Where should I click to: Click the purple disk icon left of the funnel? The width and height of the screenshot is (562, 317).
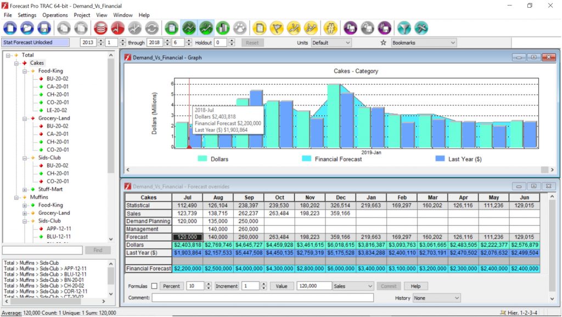384,28
